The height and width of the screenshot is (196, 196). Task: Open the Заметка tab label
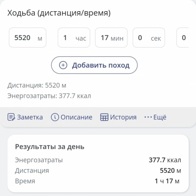pos(30,117)
